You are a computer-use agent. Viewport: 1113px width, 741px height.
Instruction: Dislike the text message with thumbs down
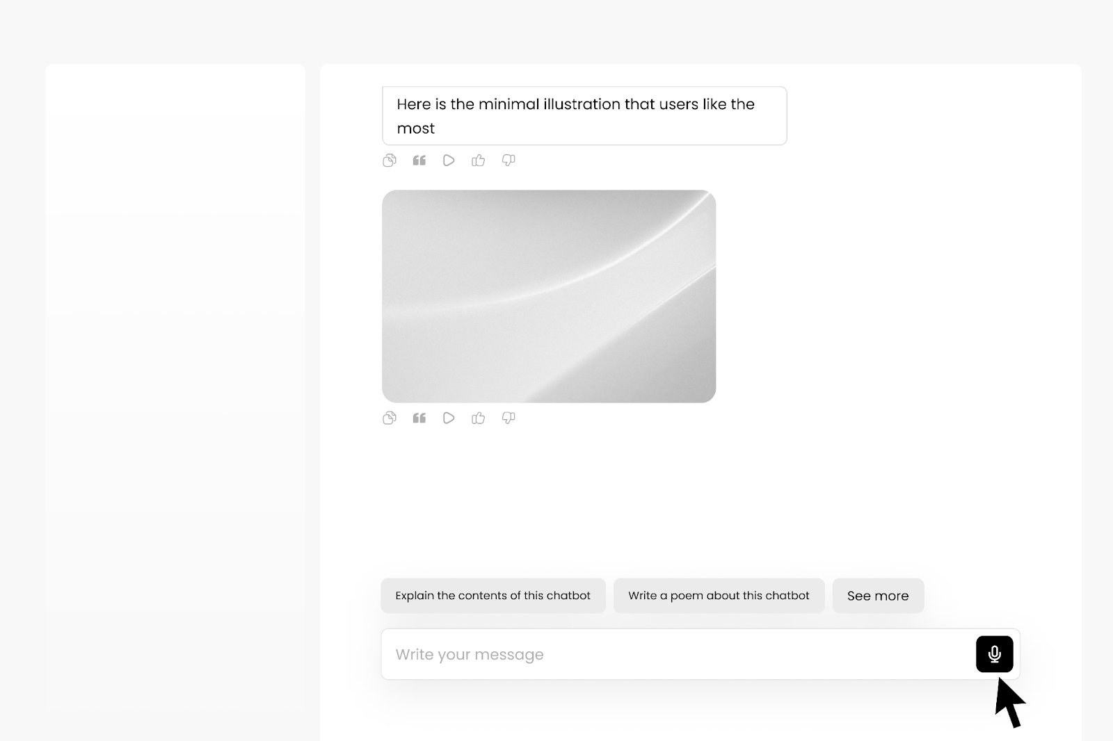point(509,161)
